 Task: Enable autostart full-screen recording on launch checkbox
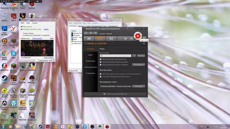coord(101,74)
